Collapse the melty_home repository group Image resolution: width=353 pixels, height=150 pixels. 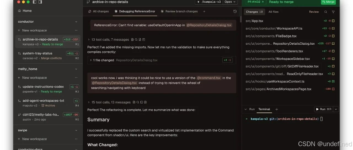pos(76,69)
